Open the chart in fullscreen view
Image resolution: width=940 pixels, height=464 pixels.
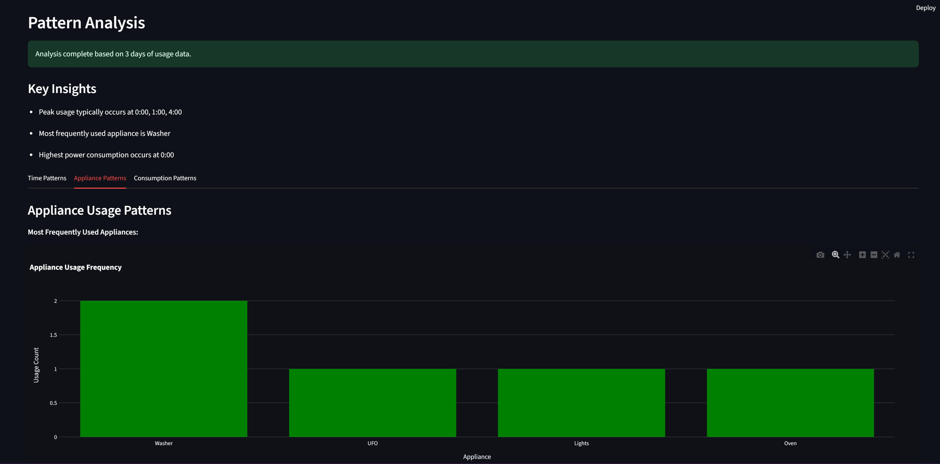click(911, 255)
